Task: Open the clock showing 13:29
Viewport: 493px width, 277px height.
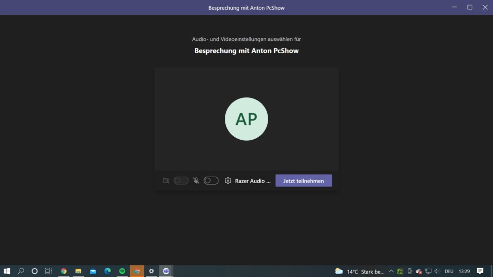Action: pos(464,272)
